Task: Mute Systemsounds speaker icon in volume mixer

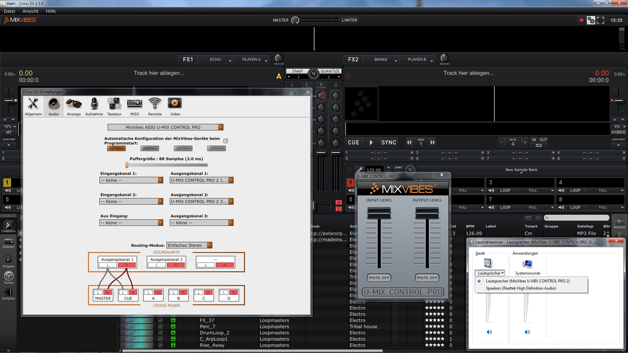Action: click(527, 332)
